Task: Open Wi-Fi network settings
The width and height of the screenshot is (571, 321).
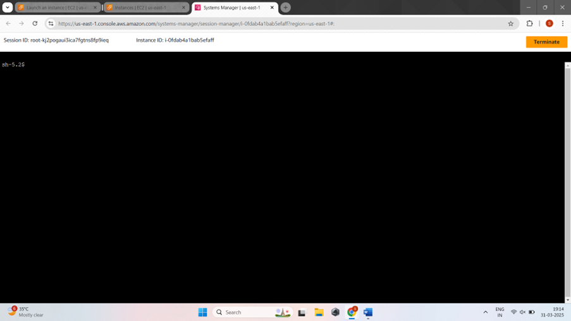Action: [513, 312]
